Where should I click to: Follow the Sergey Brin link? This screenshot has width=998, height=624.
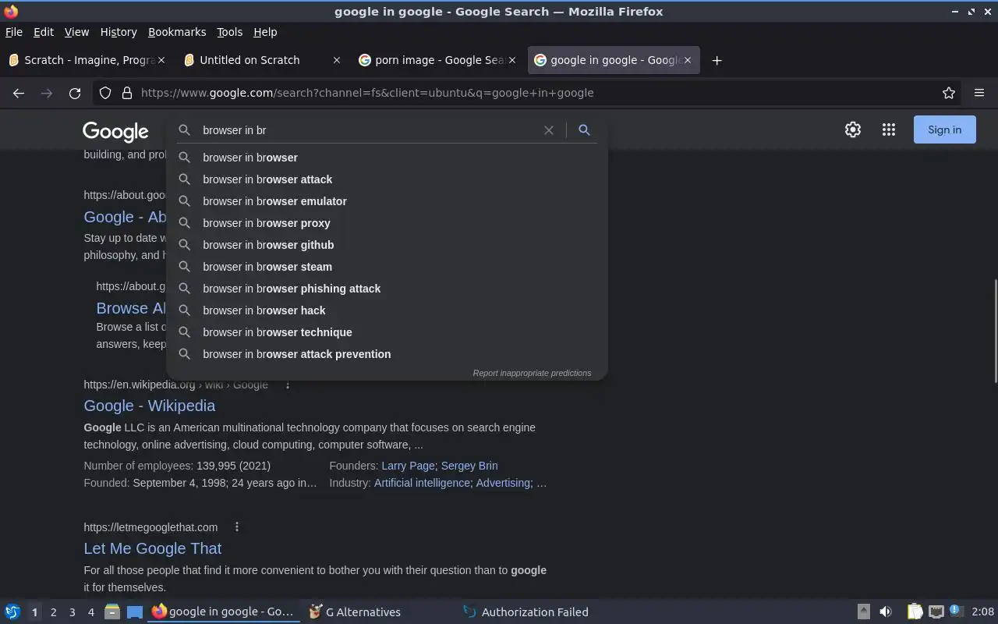coord(469,466)
